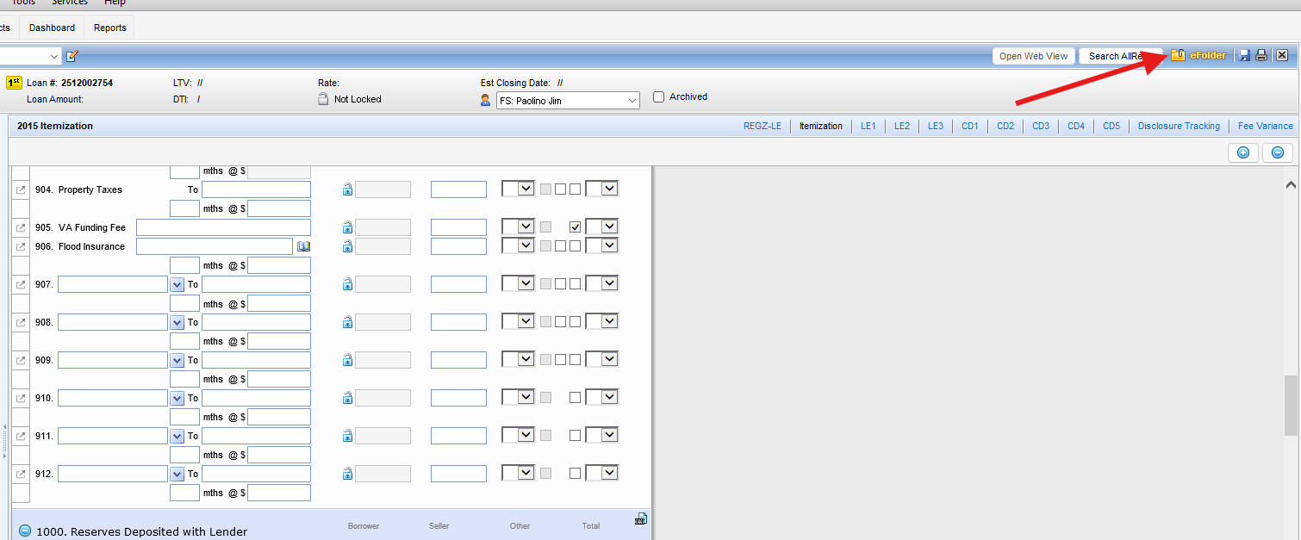
Task: Click the lock icon on line 908
Action: [347, 322]
